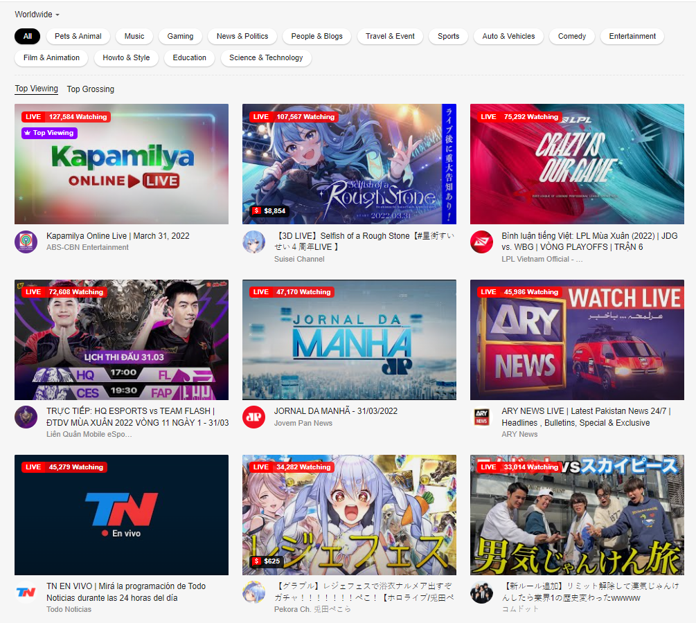Go to the Liên Quân Mobile eSpo… channel name
The image size is (696, 623).
pyautogui.click(x=89, y=435)
